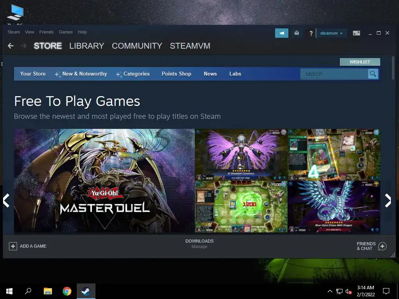Open the steamvm account dropdown

[x=331, y=33]
